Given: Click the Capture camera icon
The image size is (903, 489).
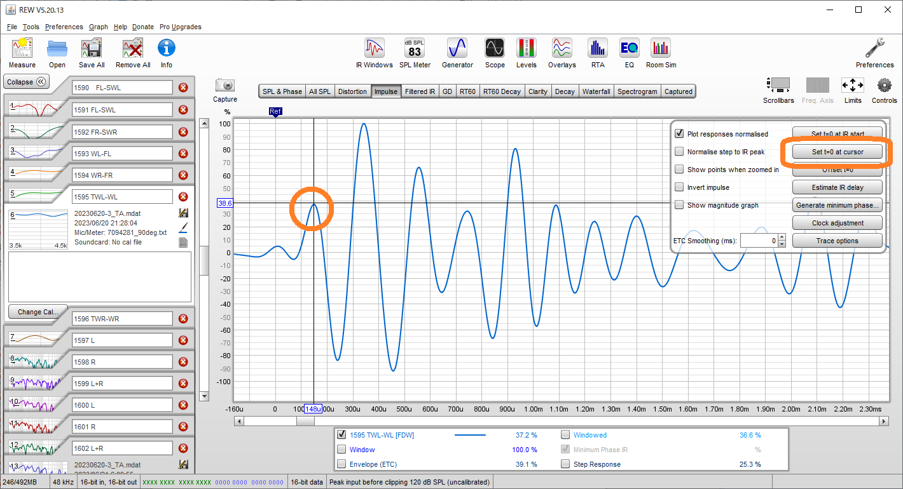Looking at the screenshot, I should coord(225,85).
